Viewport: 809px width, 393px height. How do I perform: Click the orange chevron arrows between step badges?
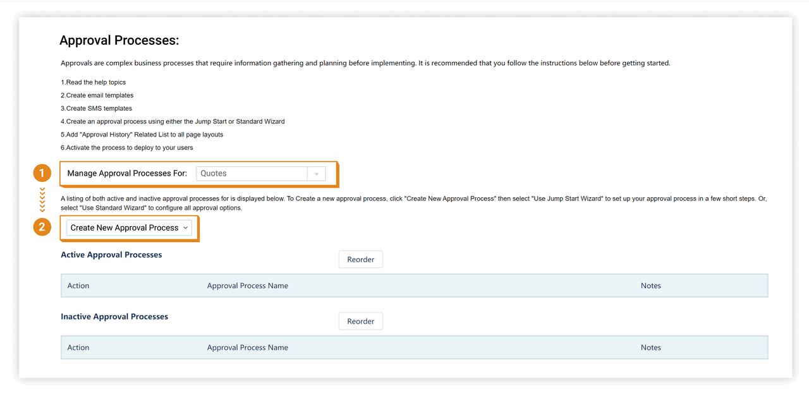click(x=42, y=200)
